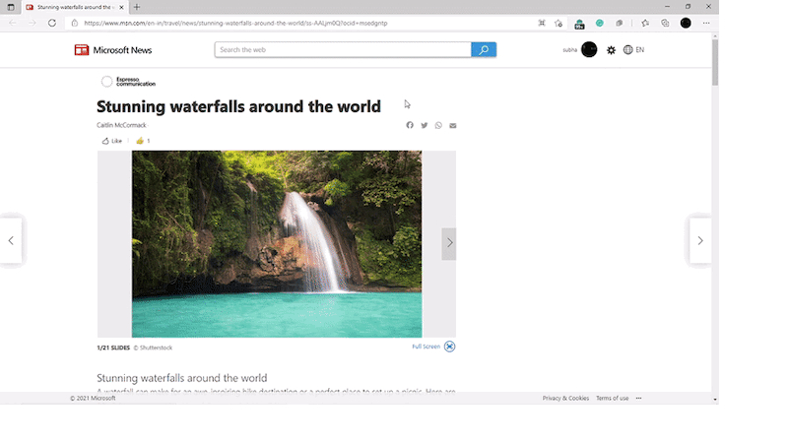Click the waterfall slideshow image
This screenshot has height=443, width=788.
click(277, 244)
